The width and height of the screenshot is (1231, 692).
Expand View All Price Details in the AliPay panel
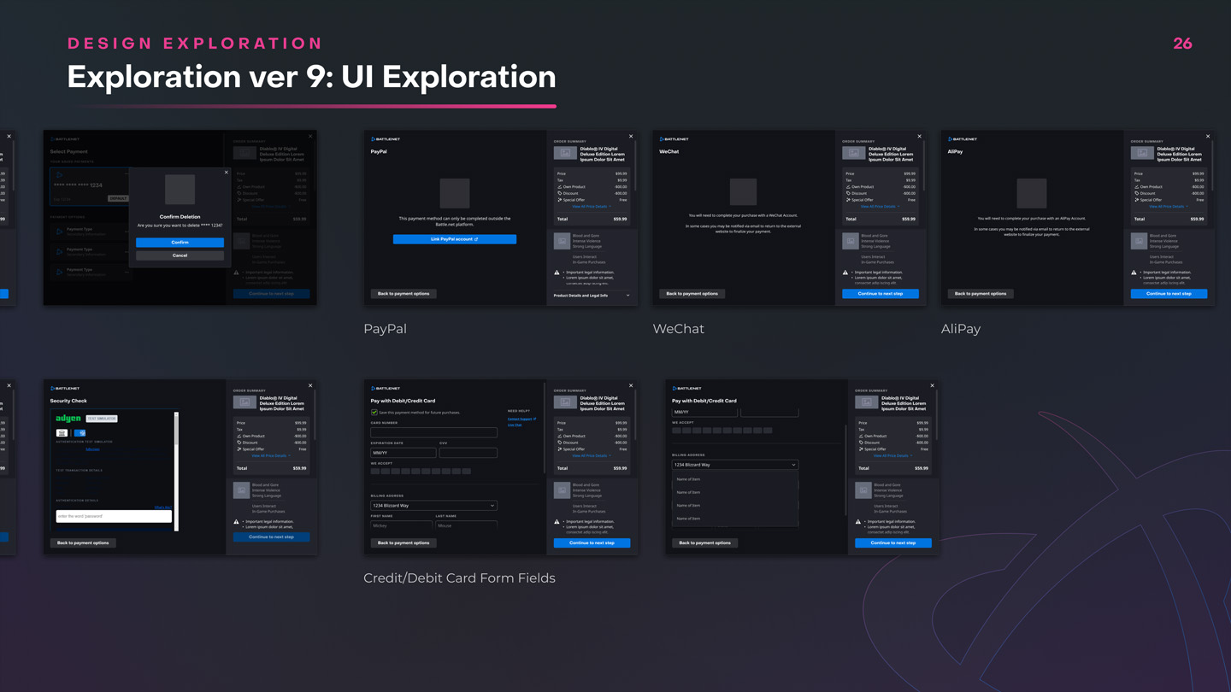pos(1169,206)
